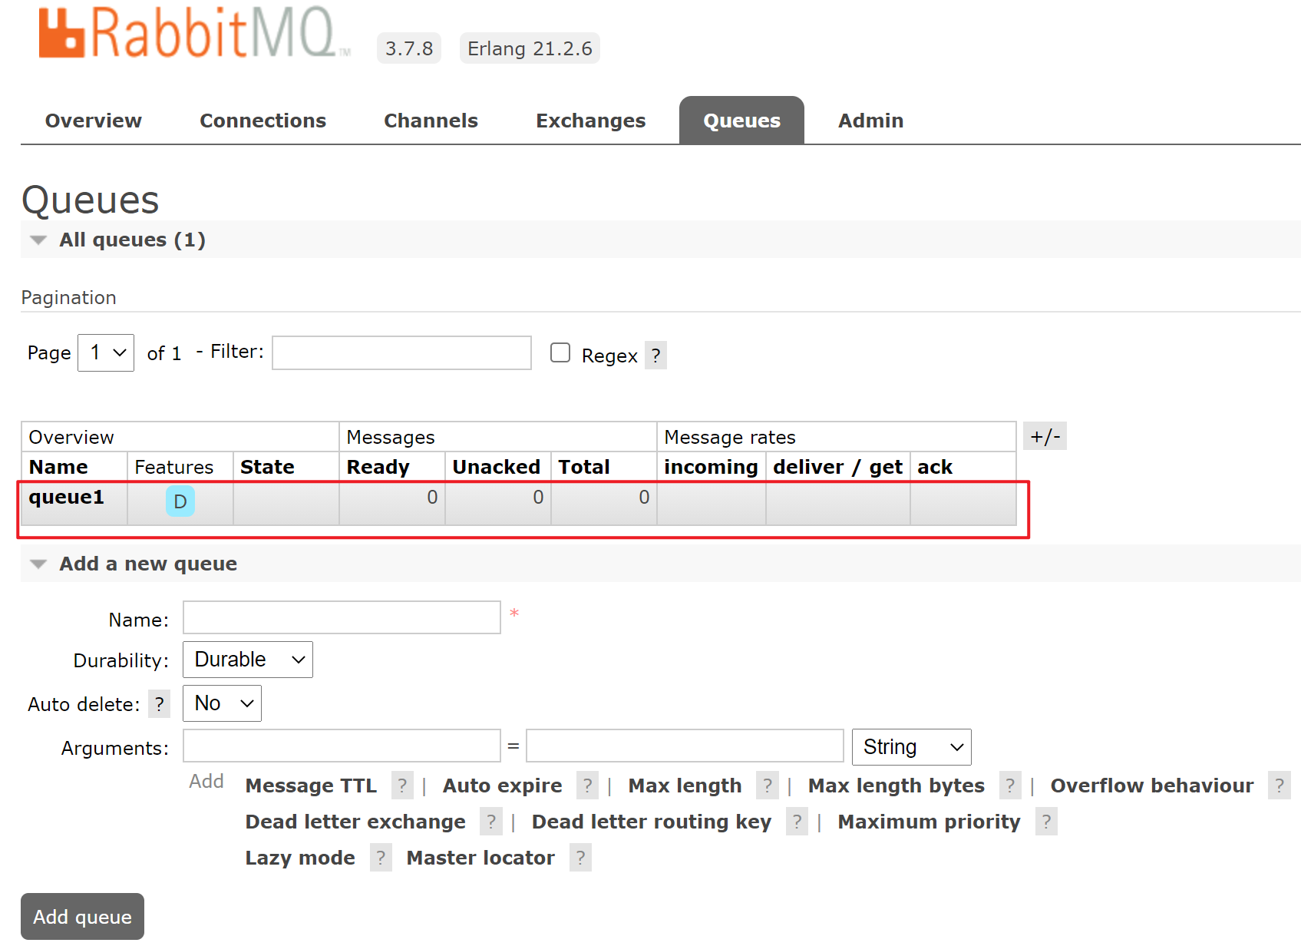Open the argument type String dropdown
The width and height of the screenshot is (1301, 946).
pos(911,747)
